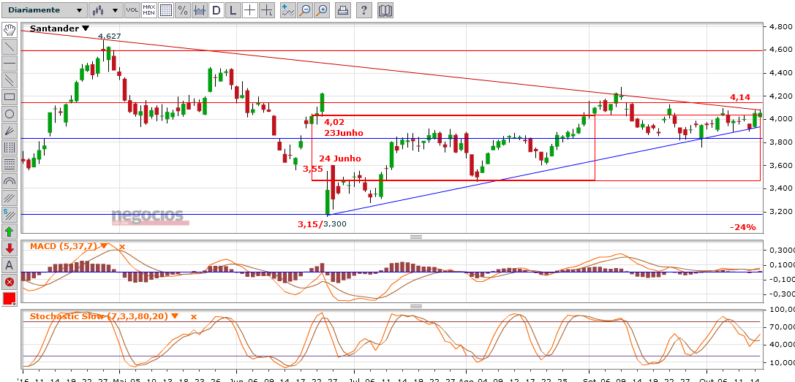Open the help question mark
This screenshot has width=795, height=382.
pyautogui.click(x=364, y=10)
